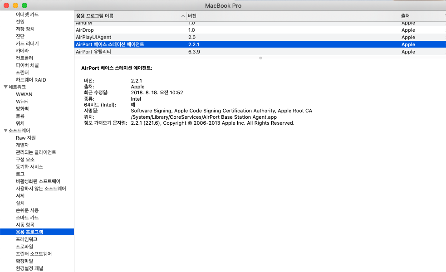Screen dimensions: 446x272
Task: Select 위치 under 네트워크 in sidebar
Action: (x=20, y=123)
